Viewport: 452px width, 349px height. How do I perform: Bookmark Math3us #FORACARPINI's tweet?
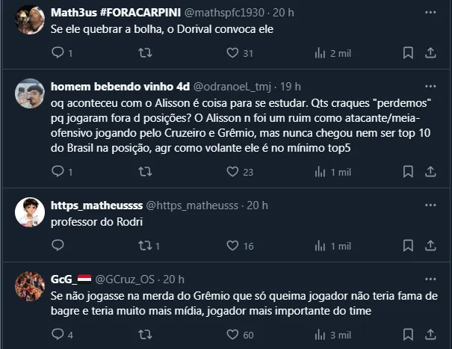click(x=408, y=53)
